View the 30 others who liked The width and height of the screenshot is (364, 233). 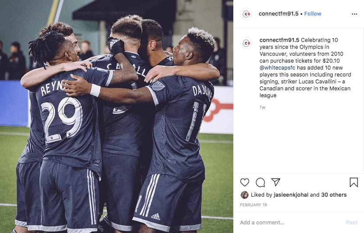[334, 195]
